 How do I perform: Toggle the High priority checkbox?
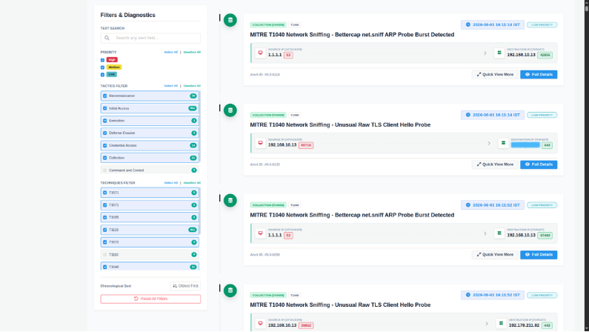[102, 60]
